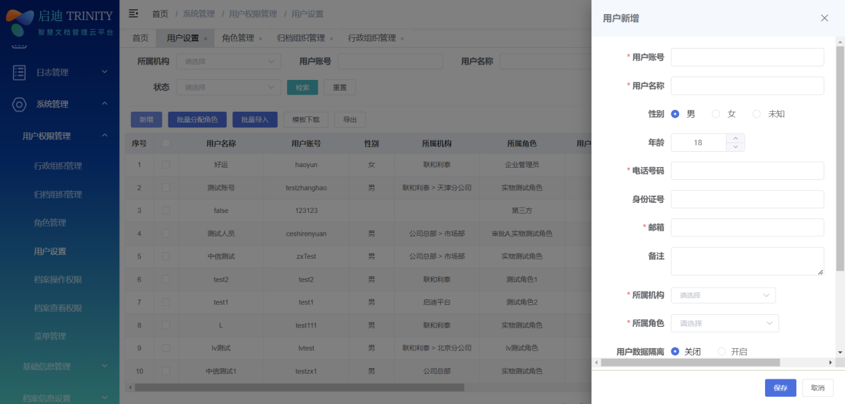Check the row checkbox for 好运

click(x=166, y=164)
